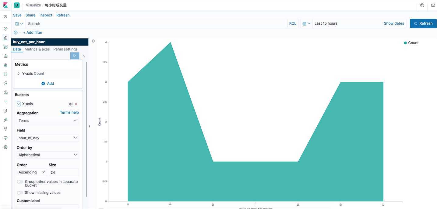
Task: Open Machine Learning icon in sidebar
Action: [x=5, y=74]
